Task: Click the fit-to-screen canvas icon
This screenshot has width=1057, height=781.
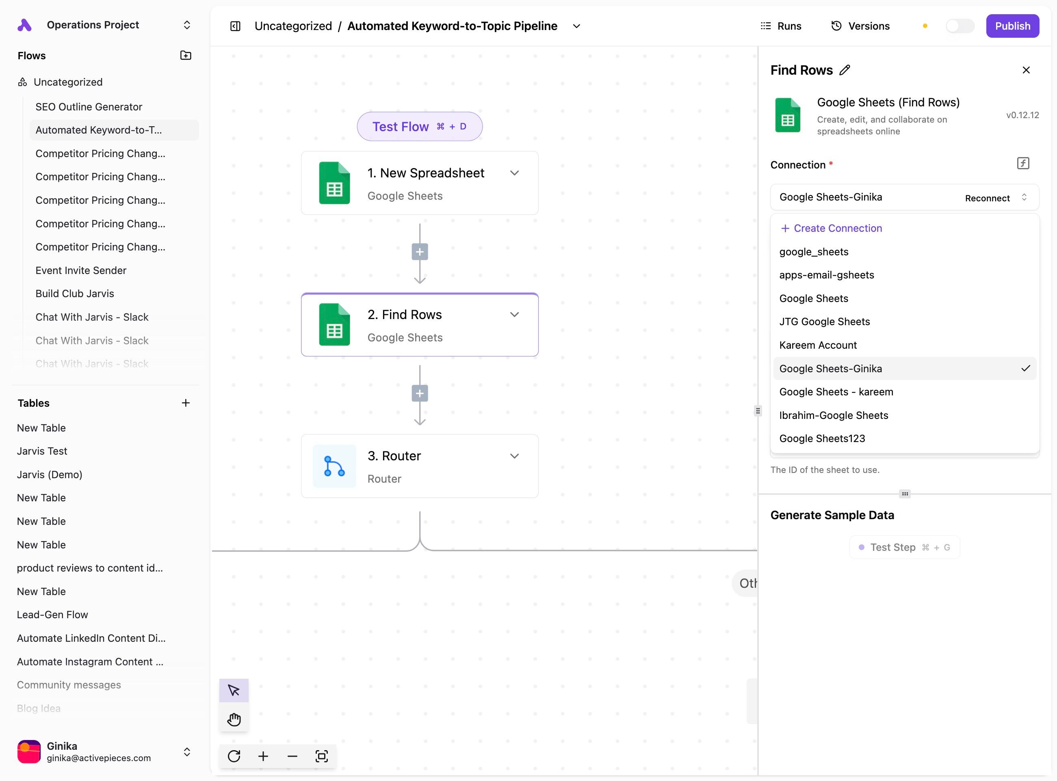Action: point(321,756)
